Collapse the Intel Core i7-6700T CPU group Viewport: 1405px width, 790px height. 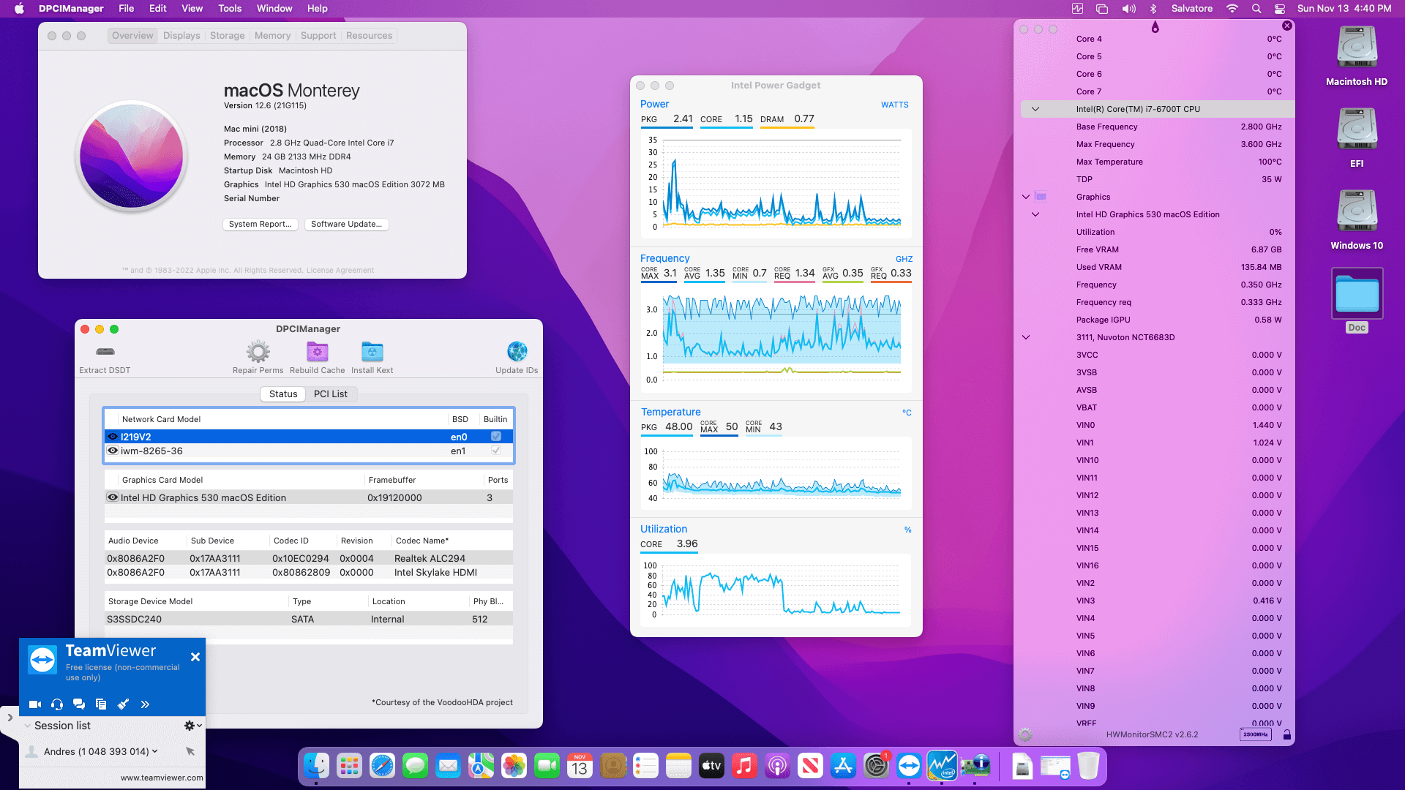click(1035, 109)
